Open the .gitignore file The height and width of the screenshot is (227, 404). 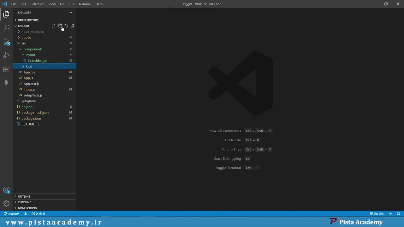tap(45, 101)
